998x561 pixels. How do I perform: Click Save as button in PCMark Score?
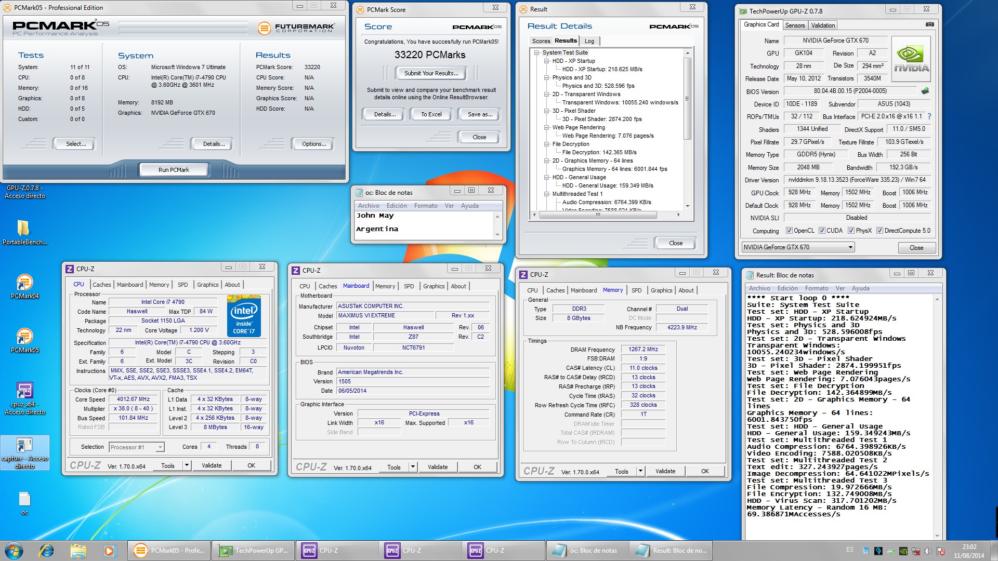[x=480, y=114]
